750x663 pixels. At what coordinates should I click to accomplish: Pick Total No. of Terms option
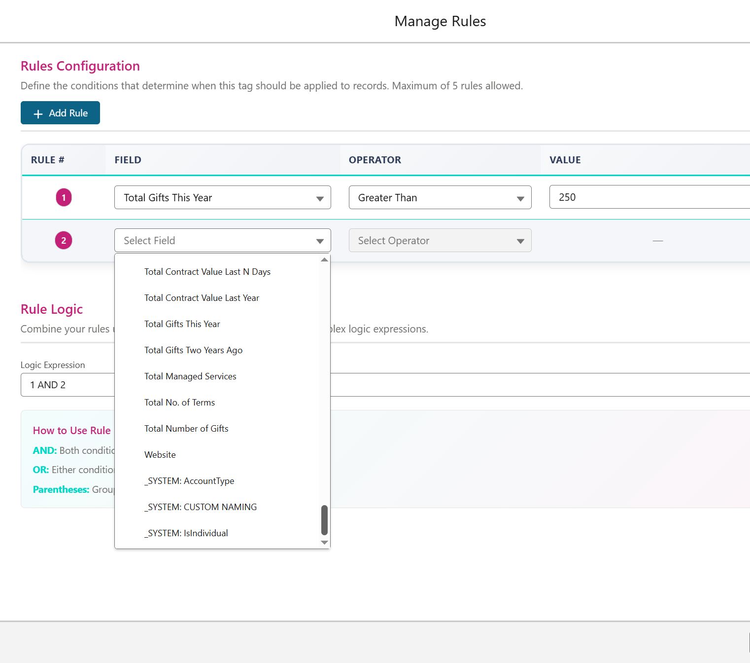179,403
